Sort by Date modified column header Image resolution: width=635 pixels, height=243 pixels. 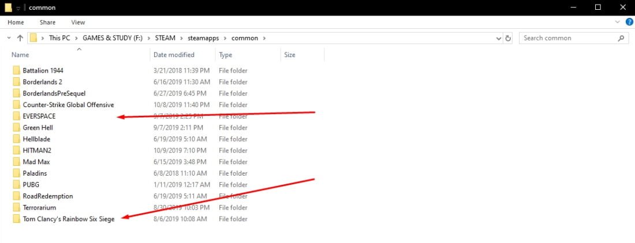[x=173, y=55]
